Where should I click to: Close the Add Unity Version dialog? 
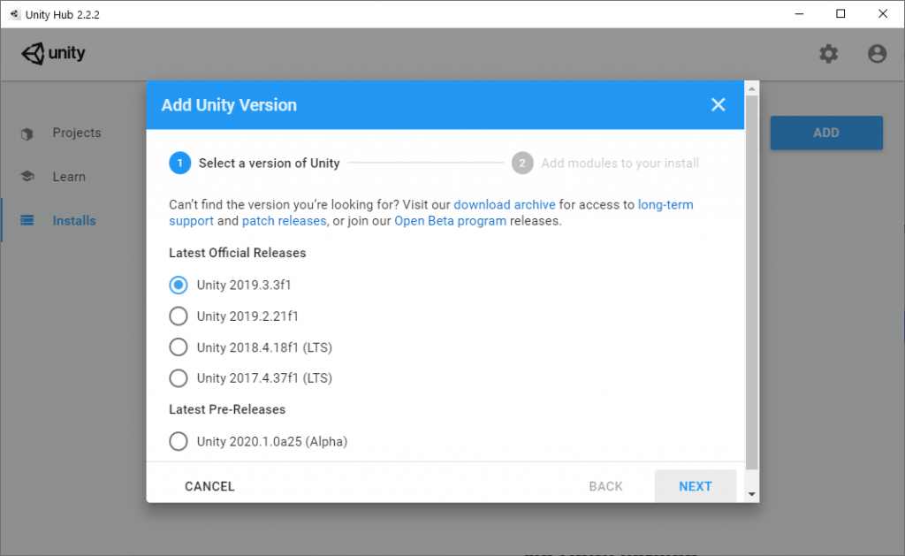pos(718,104)
